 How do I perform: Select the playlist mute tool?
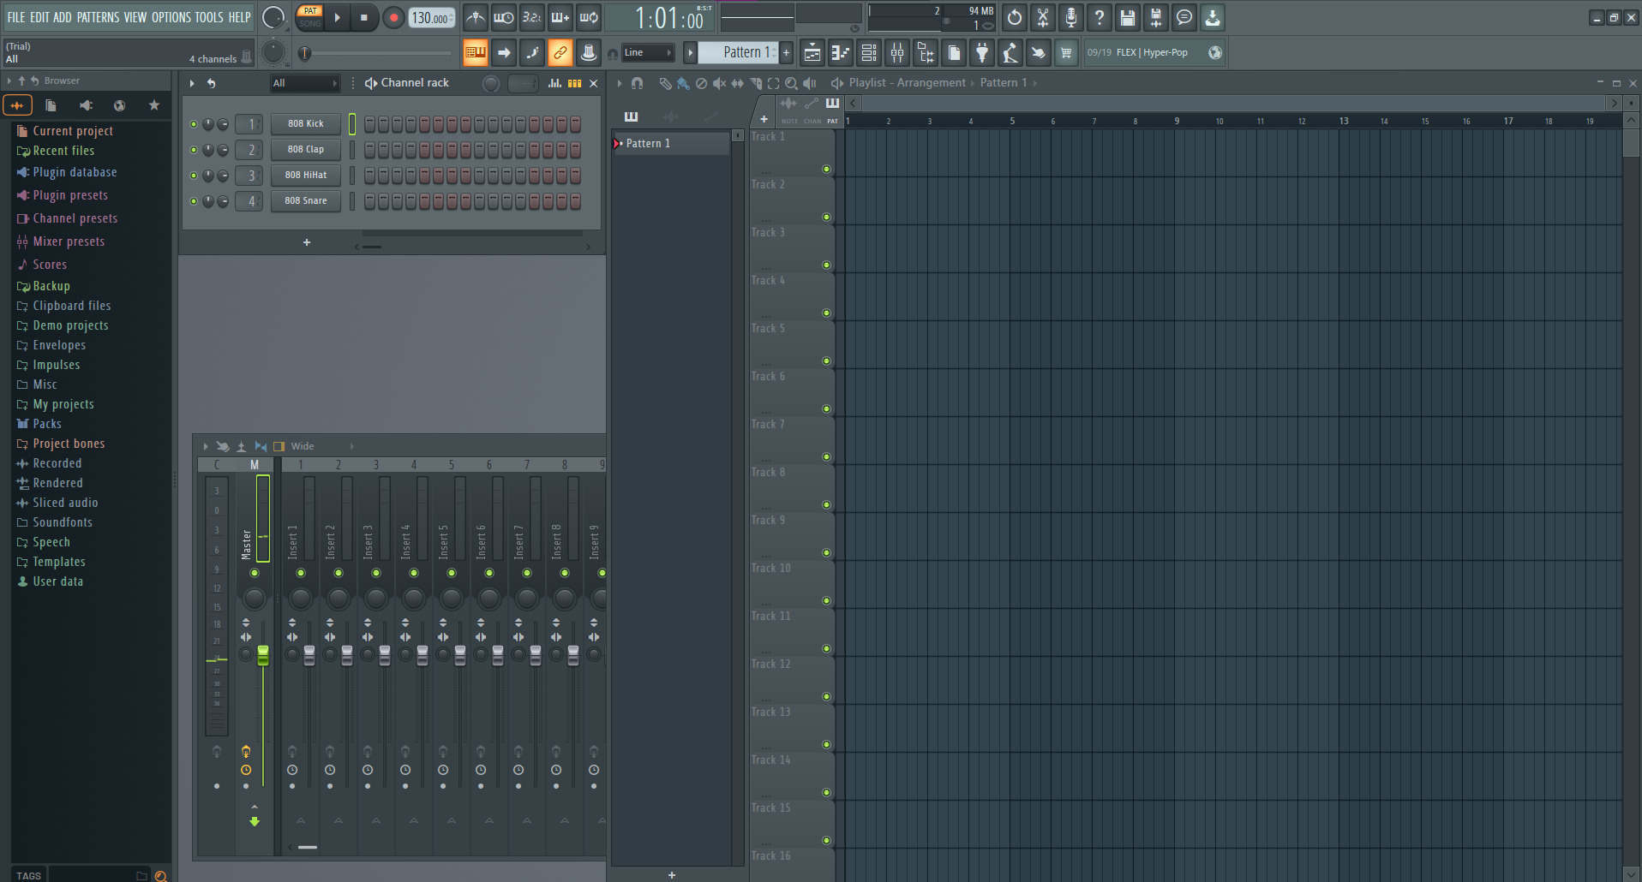click(x=719, y=83)
